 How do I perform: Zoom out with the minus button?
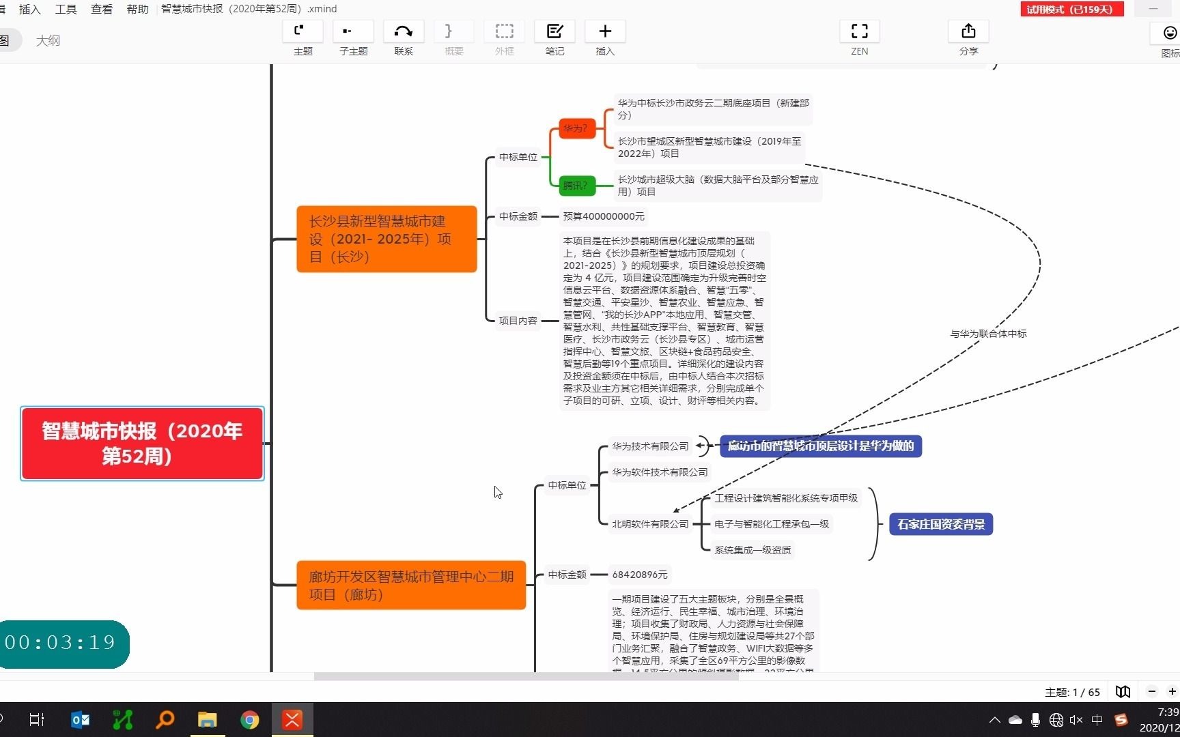click(x=1152, y=691)
